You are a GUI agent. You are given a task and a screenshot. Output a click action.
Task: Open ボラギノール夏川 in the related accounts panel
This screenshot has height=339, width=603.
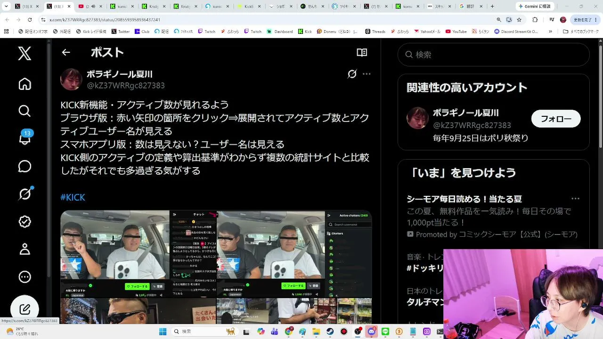(x=465, y=113)
